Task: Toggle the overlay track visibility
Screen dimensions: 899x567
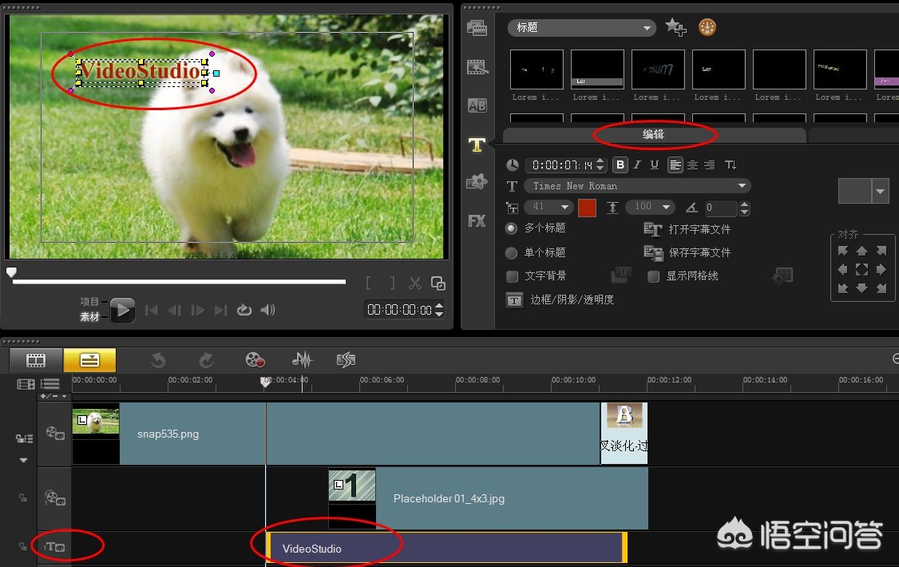Action: [55, 498]
